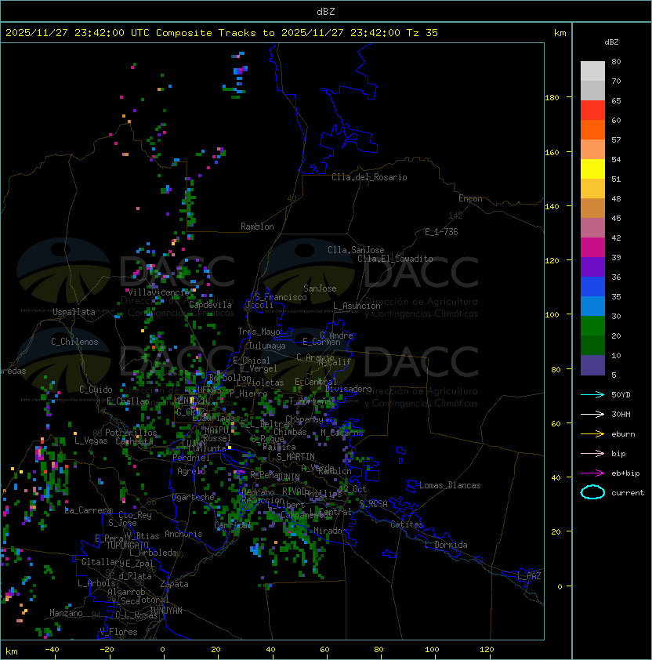652x660 pixels.
Task: Pick the magenta swatch between 42 and 39 dBZ
Action: pos(592,248)
